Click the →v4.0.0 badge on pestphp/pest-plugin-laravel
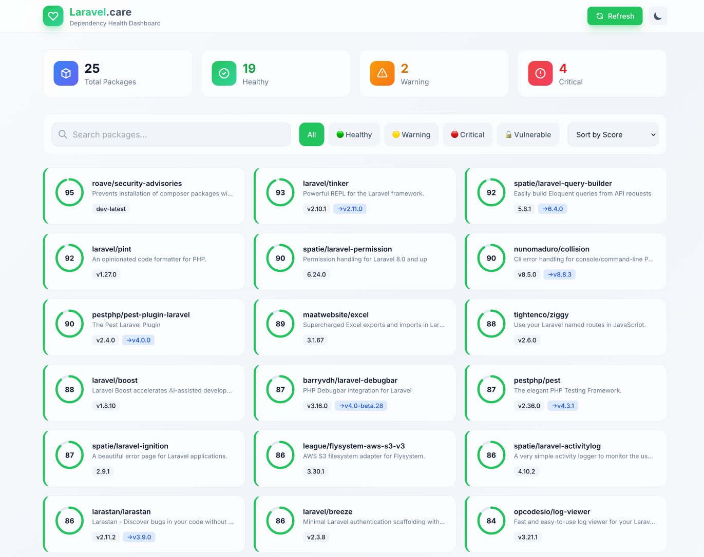The width and height of the screenshot is (704, 557). [138, 340]
